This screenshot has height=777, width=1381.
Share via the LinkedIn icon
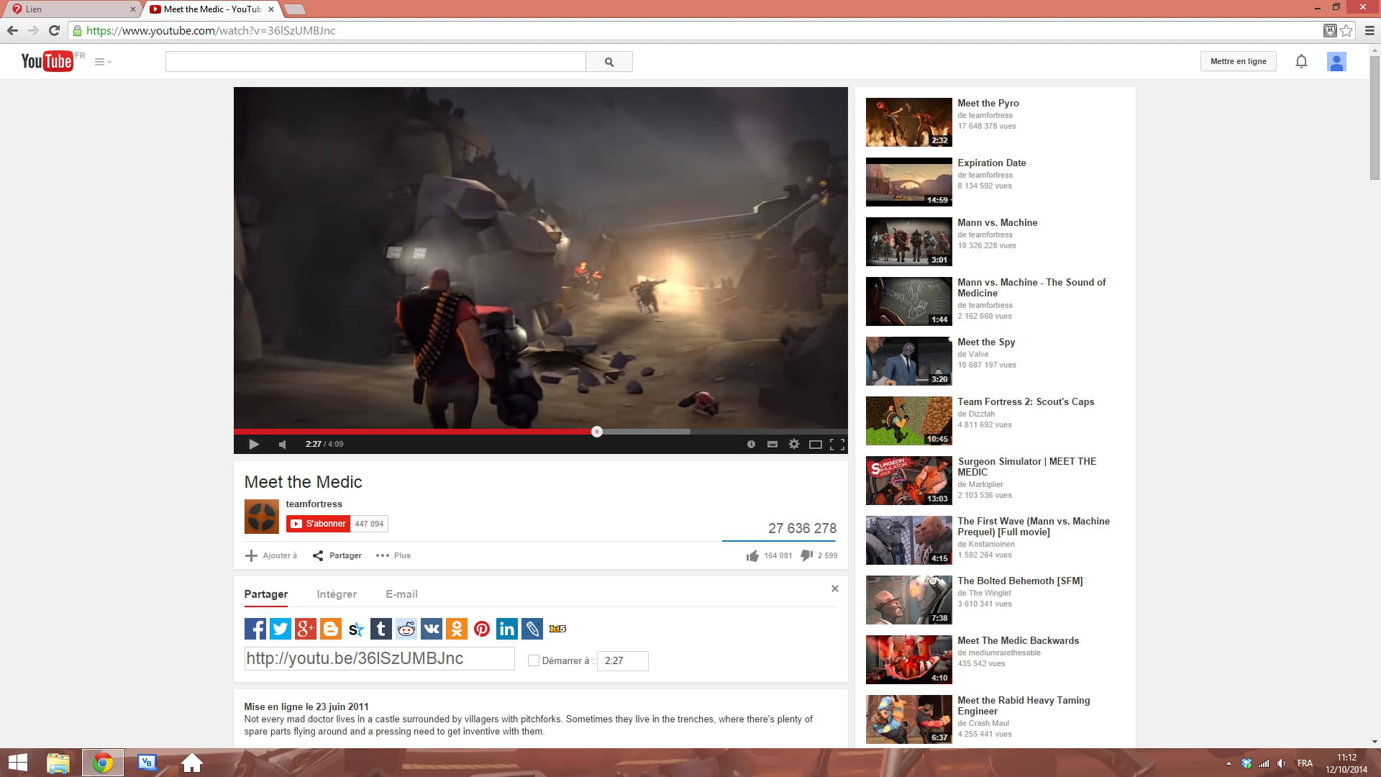(506, 629)
